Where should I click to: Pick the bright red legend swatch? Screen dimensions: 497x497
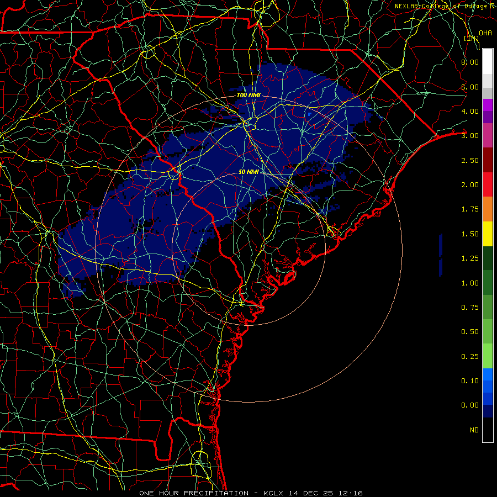point(488,184)
